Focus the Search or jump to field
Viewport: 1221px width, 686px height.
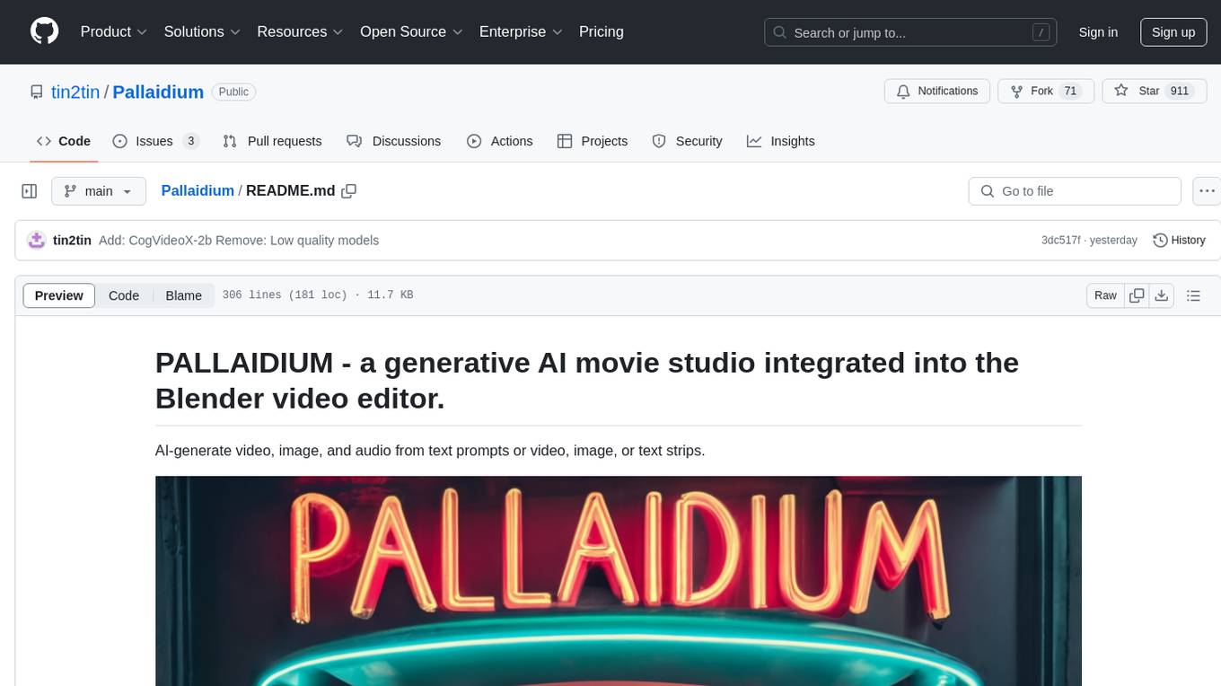911,32
